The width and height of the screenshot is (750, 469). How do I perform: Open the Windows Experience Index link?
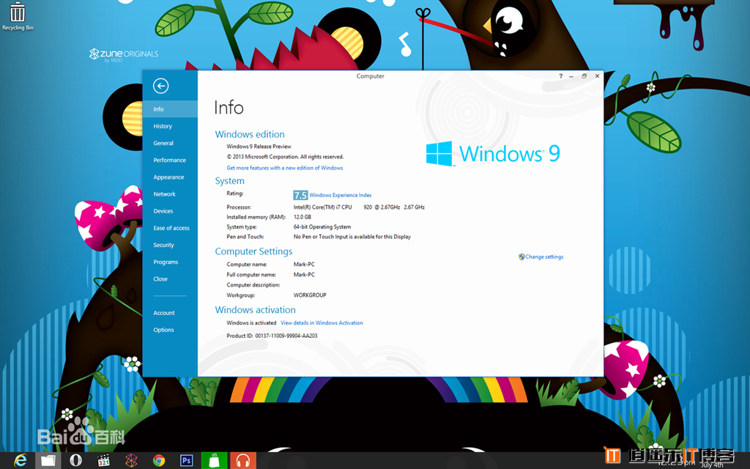click(x=340, y=195)
